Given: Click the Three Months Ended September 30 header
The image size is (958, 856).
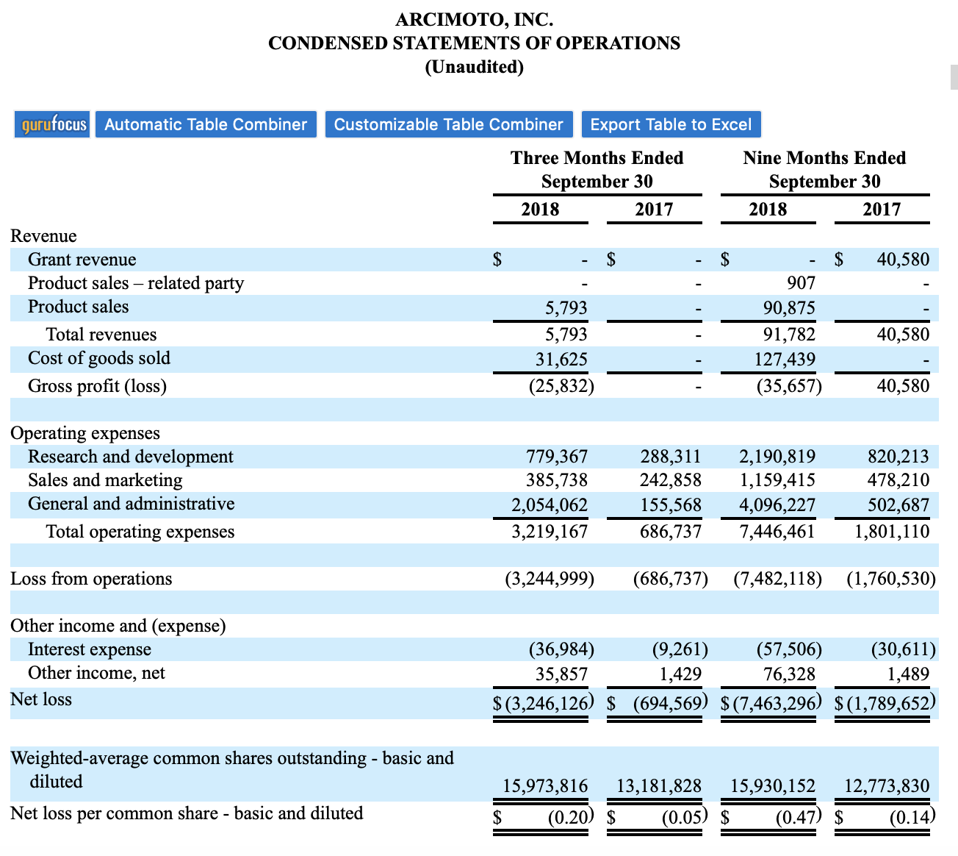Looking at the screenshot, I should (597, 169).
